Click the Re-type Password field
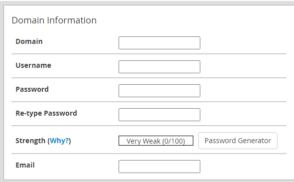The height and width of the screenshot is (182, 294). click(159, 115)
